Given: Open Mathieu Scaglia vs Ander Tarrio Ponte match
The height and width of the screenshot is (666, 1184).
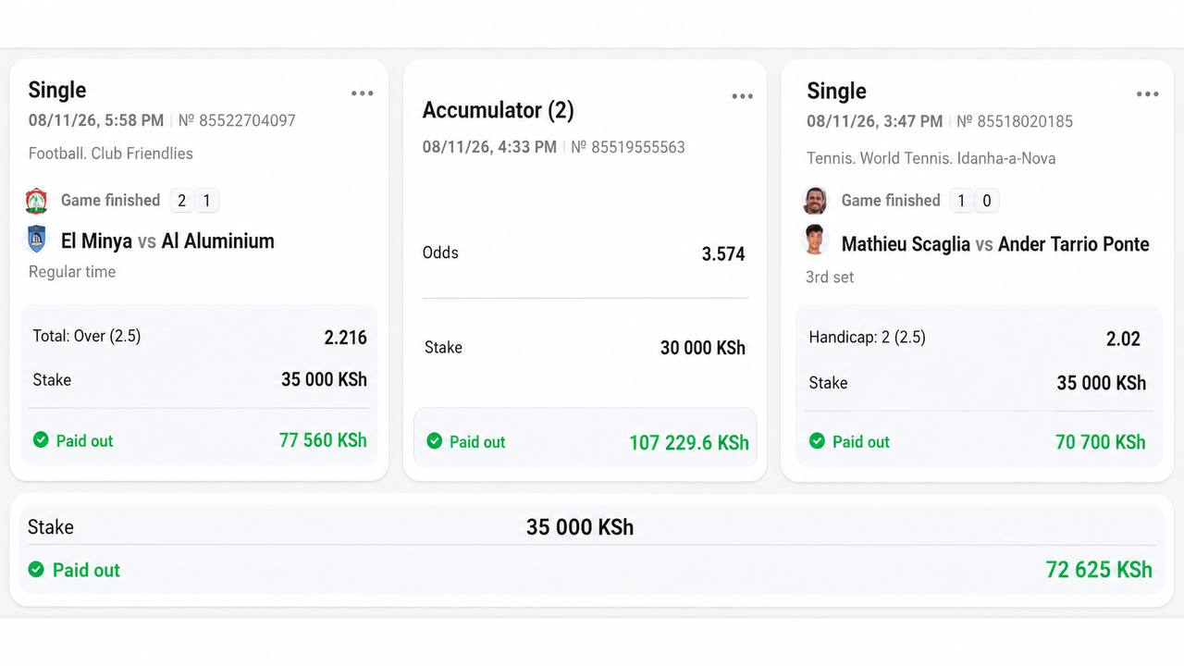Looking at the screenshot, I should tap(995, 244).
